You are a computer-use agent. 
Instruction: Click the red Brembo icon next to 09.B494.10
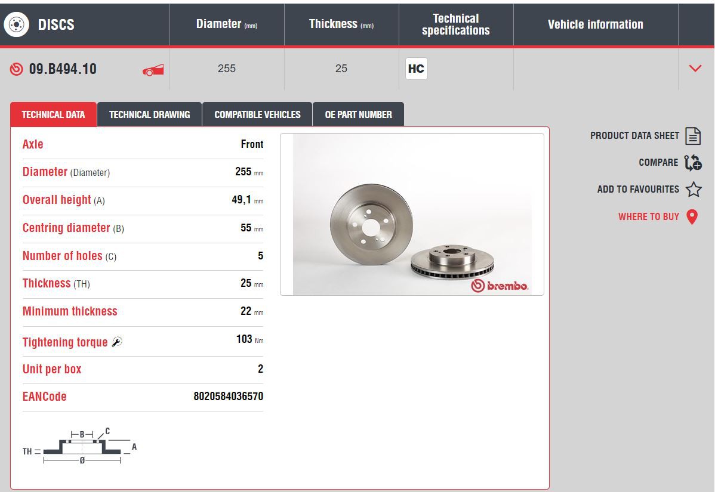point(16,69)
